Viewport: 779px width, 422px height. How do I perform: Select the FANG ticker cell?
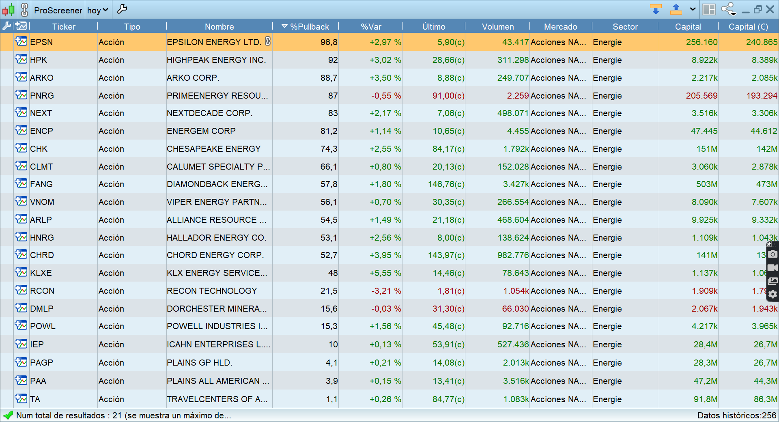(63, 184)
